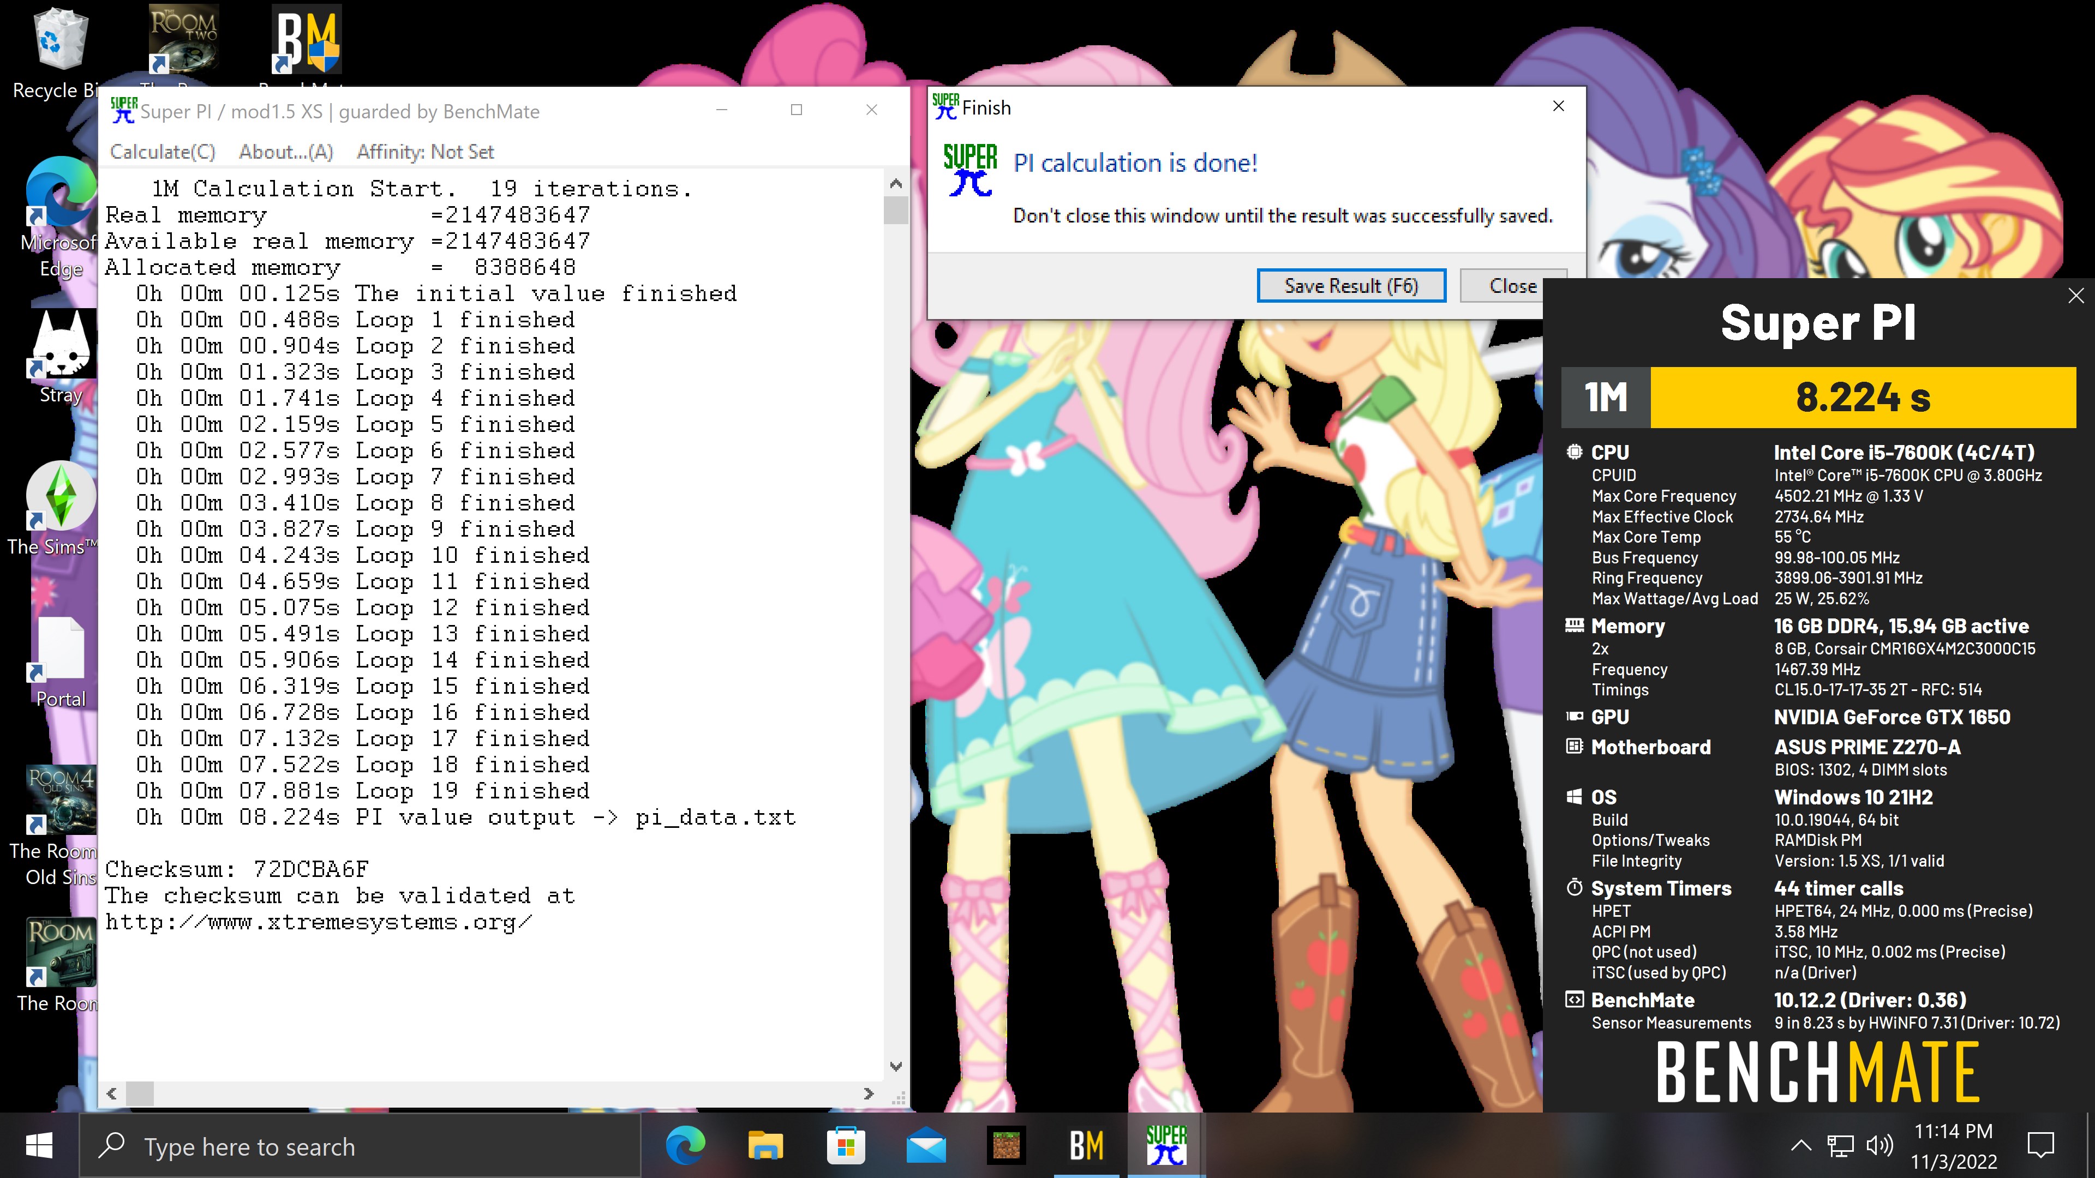Open Microsoft Edge from the taskbar
Image resolution: width=2095 pixels, height=1178 pixels.
tap(685, 1146)
